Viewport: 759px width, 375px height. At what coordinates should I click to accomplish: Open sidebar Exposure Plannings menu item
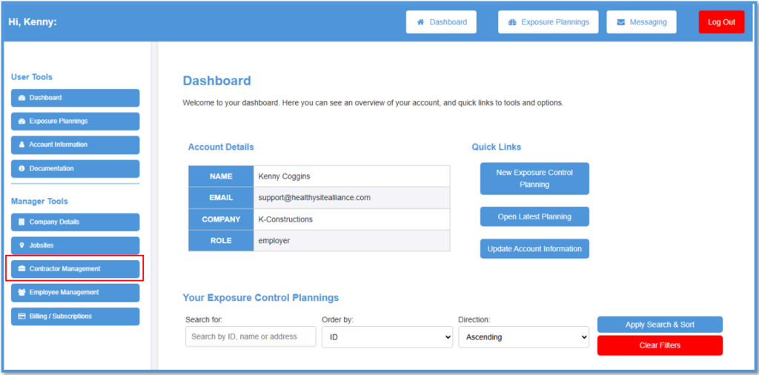point(76,121)
